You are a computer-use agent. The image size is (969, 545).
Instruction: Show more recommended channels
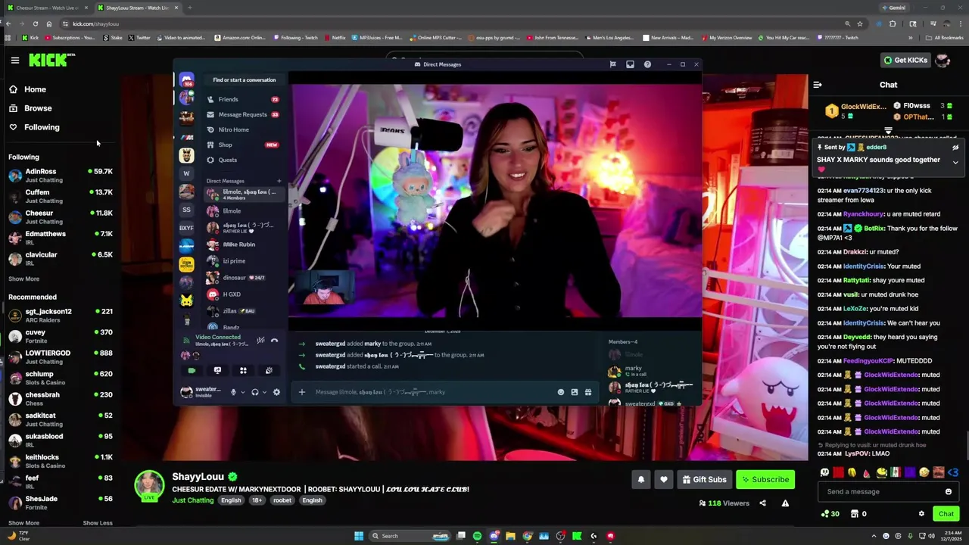click(23, 523)
